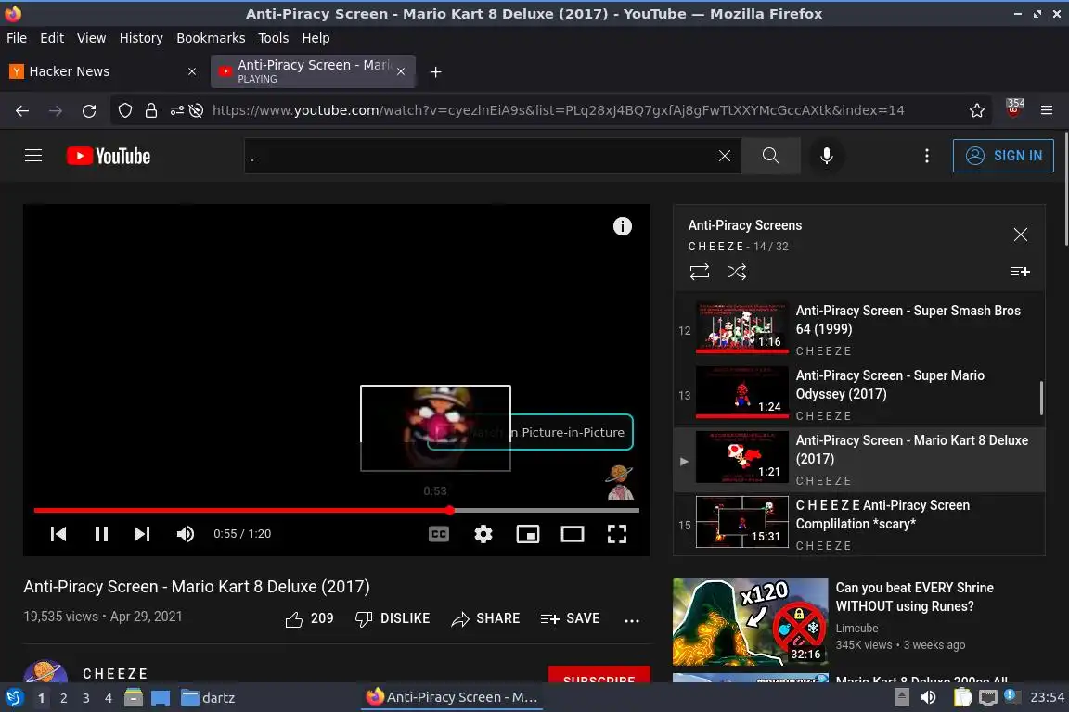1069x712 pixels.
Task: Open Firefox Edit menu
Action: coord(52,38)
